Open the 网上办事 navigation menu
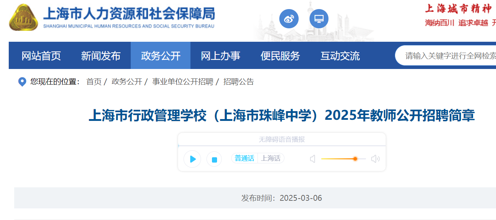This screenshot has width=496, height=220. 220,56
